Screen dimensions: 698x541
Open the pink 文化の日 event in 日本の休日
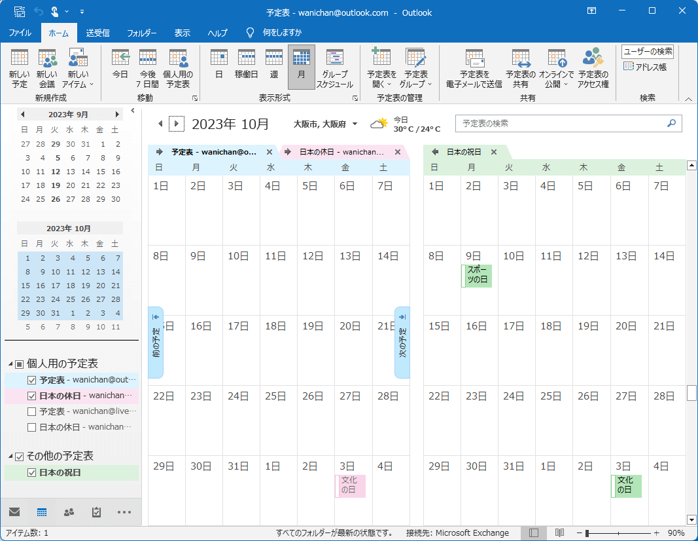(351, 486)
